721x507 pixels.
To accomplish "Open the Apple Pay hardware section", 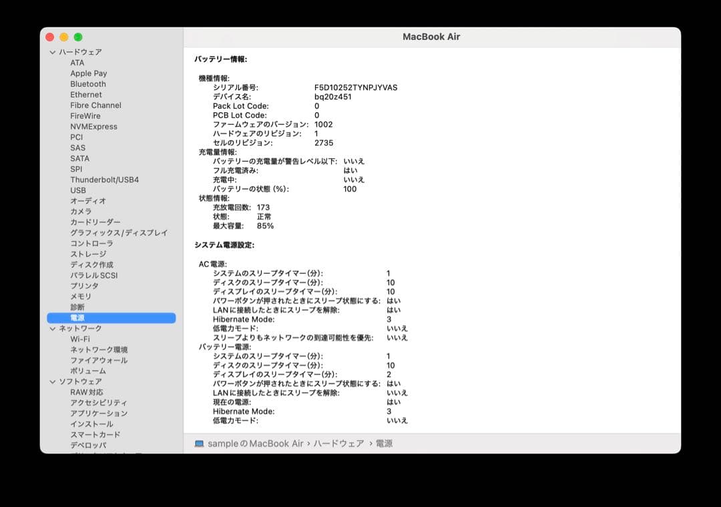I will point(88,73).
